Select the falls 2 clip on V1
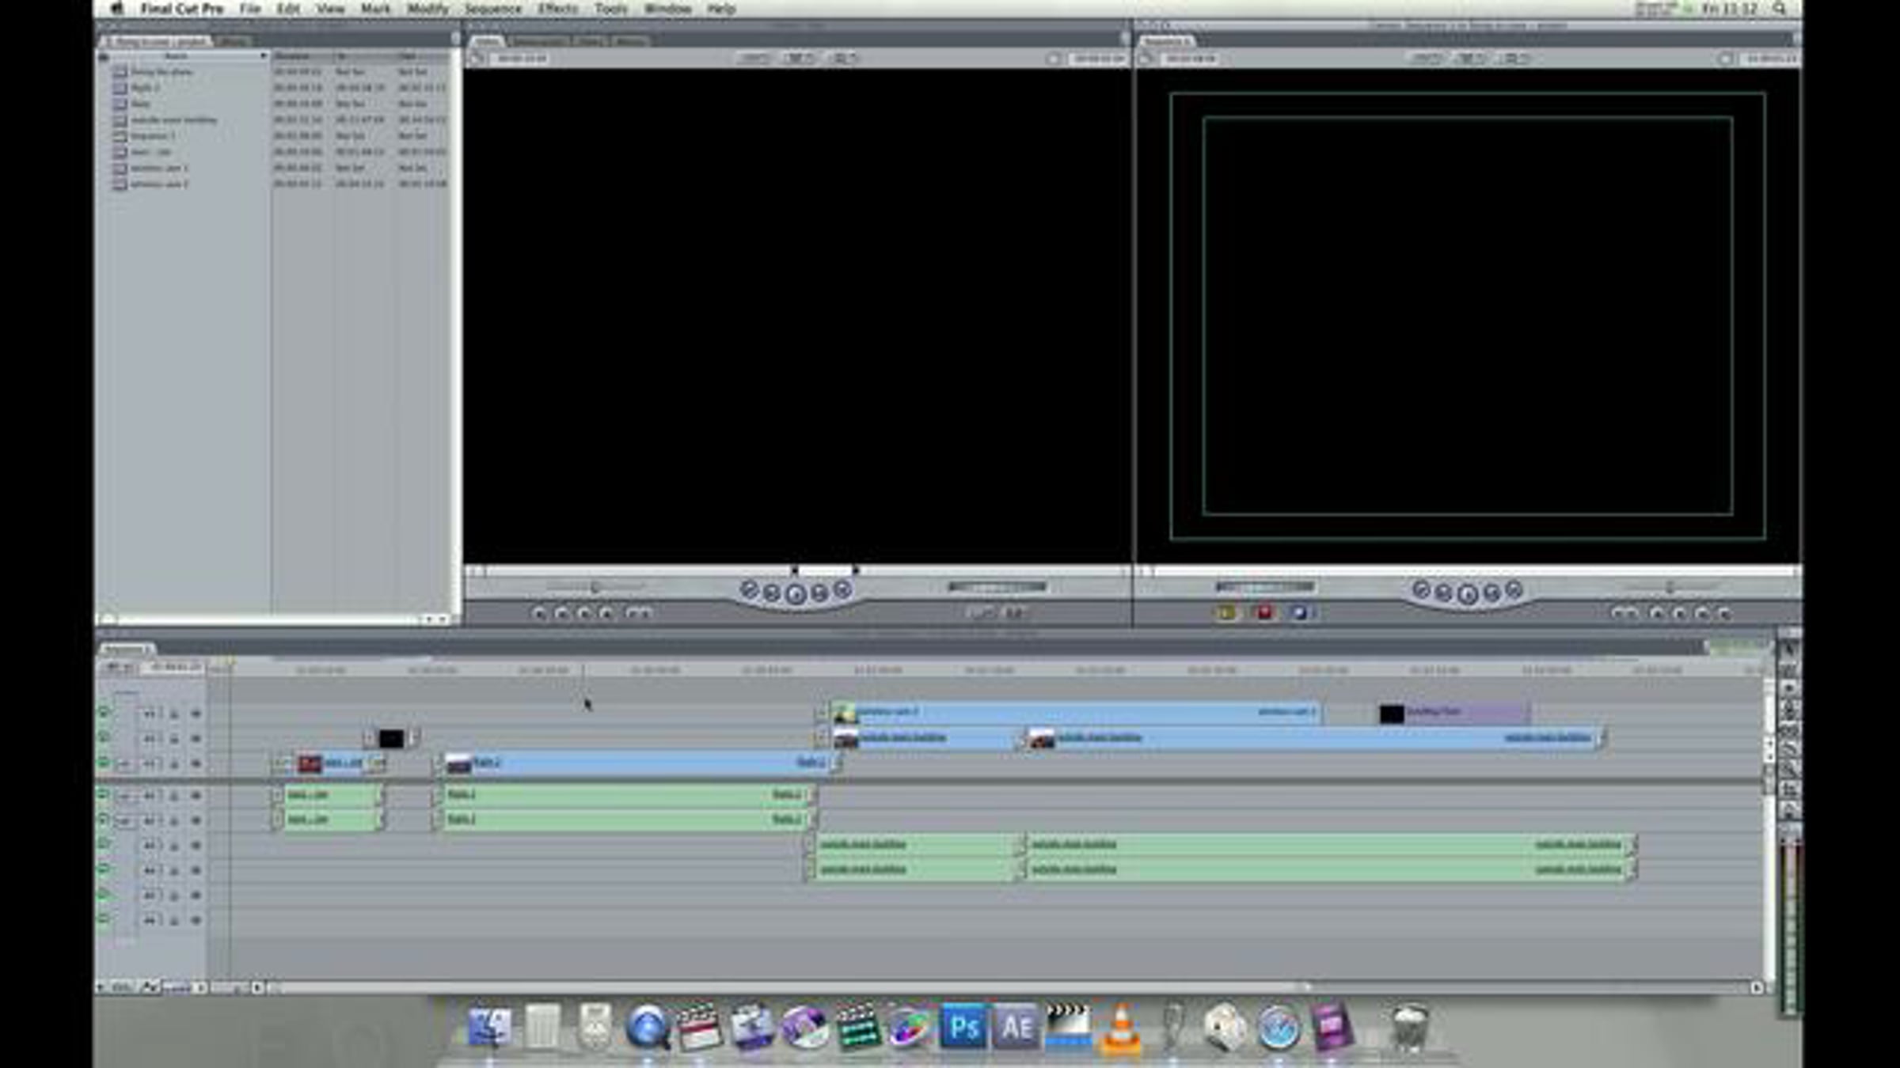This screenshot has width=1900, height=1068. 633,763
